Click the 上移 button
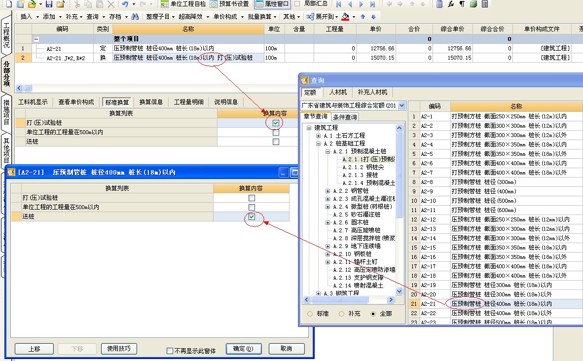The width and height of the screenshot is (583, 361). (34, 349)
